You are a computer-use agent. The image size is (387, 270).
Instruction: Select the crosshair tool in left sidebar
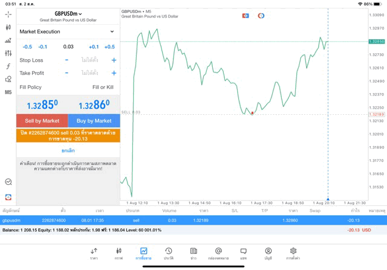coord(8,14)
